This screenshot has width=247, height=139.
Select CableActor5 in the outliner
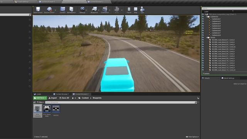coord(216,28)
